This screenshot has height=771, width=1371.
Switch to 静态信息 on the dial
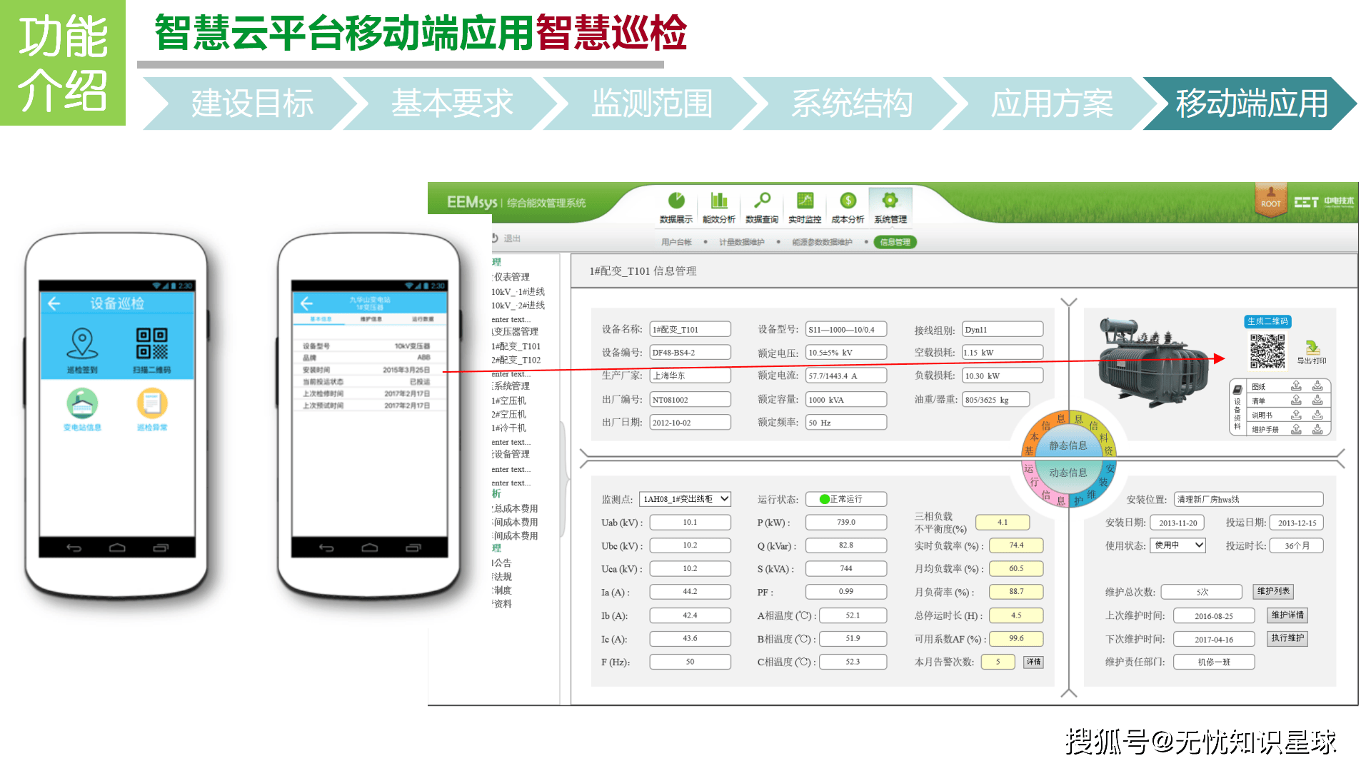(x=1068, y=445)
